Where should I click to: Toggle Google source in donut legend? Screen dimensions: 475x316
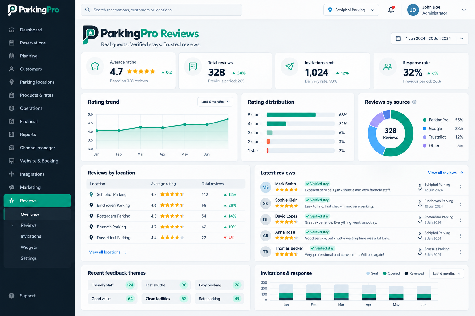point(443,128)
